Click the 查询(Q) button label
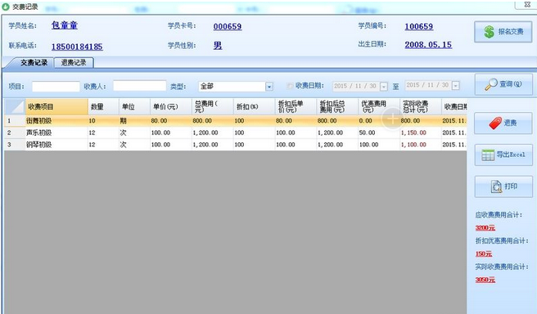This screenshot has width=537, height=314. pos(511,84)
